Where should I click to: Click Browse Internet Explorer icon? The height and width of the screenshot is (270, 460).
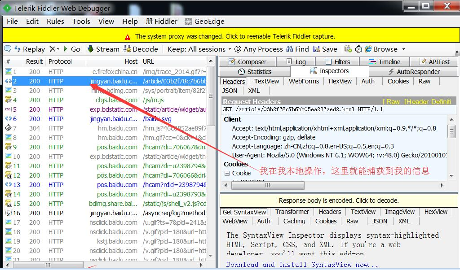368,49
